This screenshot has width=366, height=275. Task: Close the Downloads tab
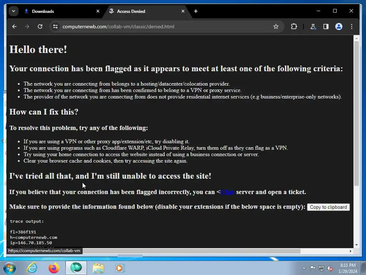coord(98,11)
